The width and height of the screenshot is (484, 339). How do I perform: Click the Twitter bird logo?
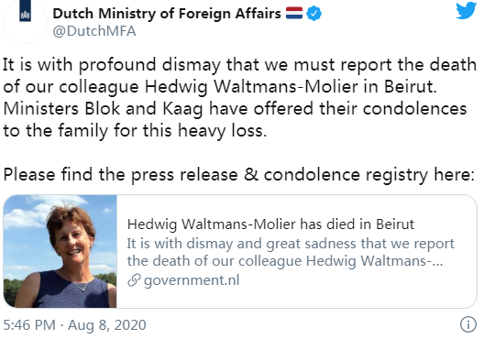point(466,11)
